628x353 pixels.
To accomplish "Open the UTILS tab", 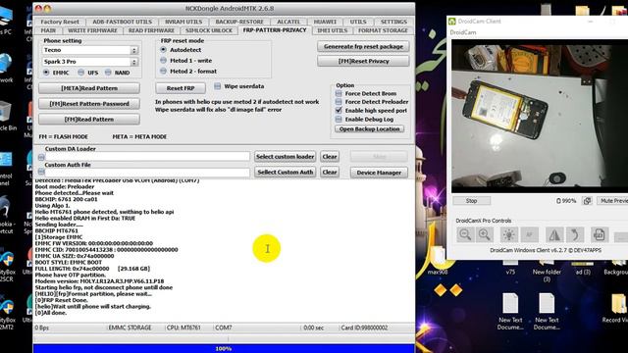I will [x=358, y=22].
